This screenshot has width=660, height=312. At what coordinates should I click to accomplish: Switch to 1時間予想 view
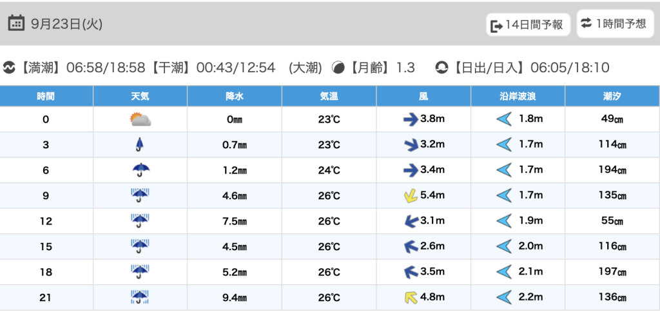(613, 24)
